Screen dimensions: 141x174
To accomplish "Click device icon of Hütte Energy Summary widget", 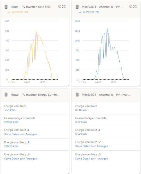I will point(6,95).
